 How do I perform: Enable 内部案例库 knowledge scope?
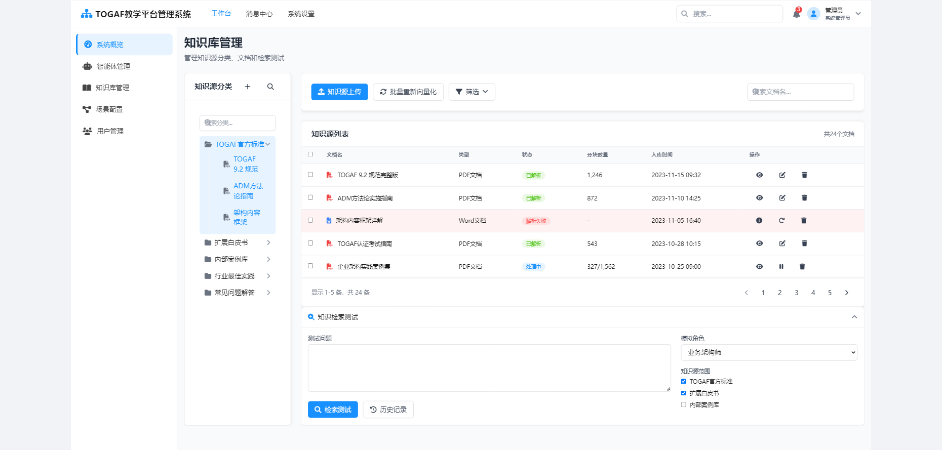[684, 405]
